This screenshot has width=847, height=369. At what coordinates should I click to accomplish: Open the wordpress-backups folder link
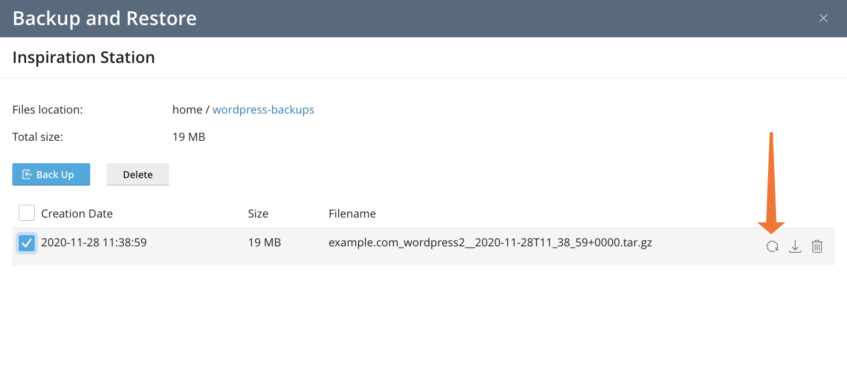[x=263, y=110]
